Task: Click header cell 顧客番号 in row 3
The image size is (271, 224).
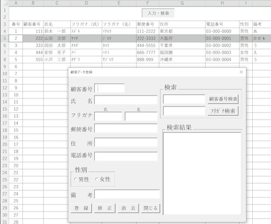Action: pyautogui.click(x=33, y=24)
